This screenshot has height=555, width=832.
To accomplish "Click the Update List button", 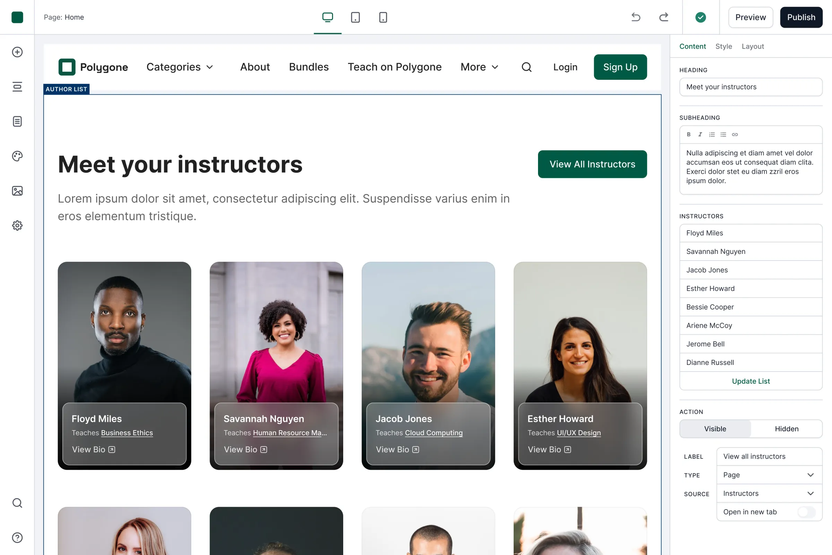I will 751,381.
